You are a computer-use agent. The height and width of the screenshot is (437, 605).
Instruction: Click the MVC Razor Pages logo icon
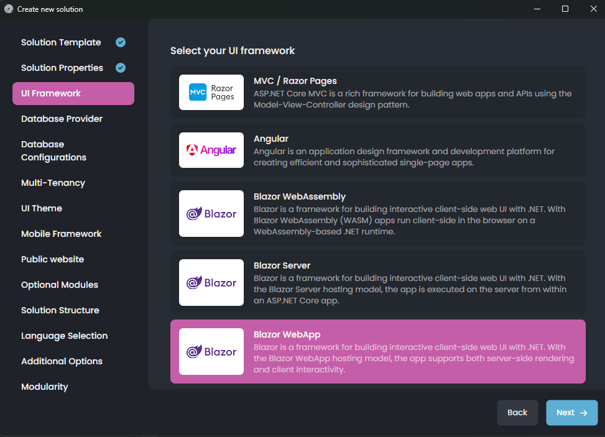(211, 92)
